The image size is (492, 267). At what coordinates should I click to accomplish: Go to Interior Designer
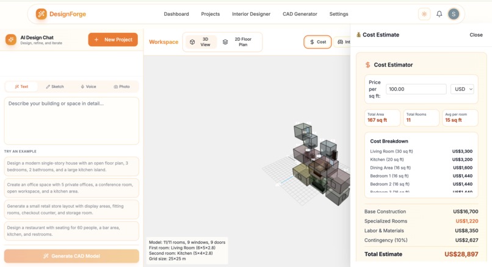click(251, 14)
